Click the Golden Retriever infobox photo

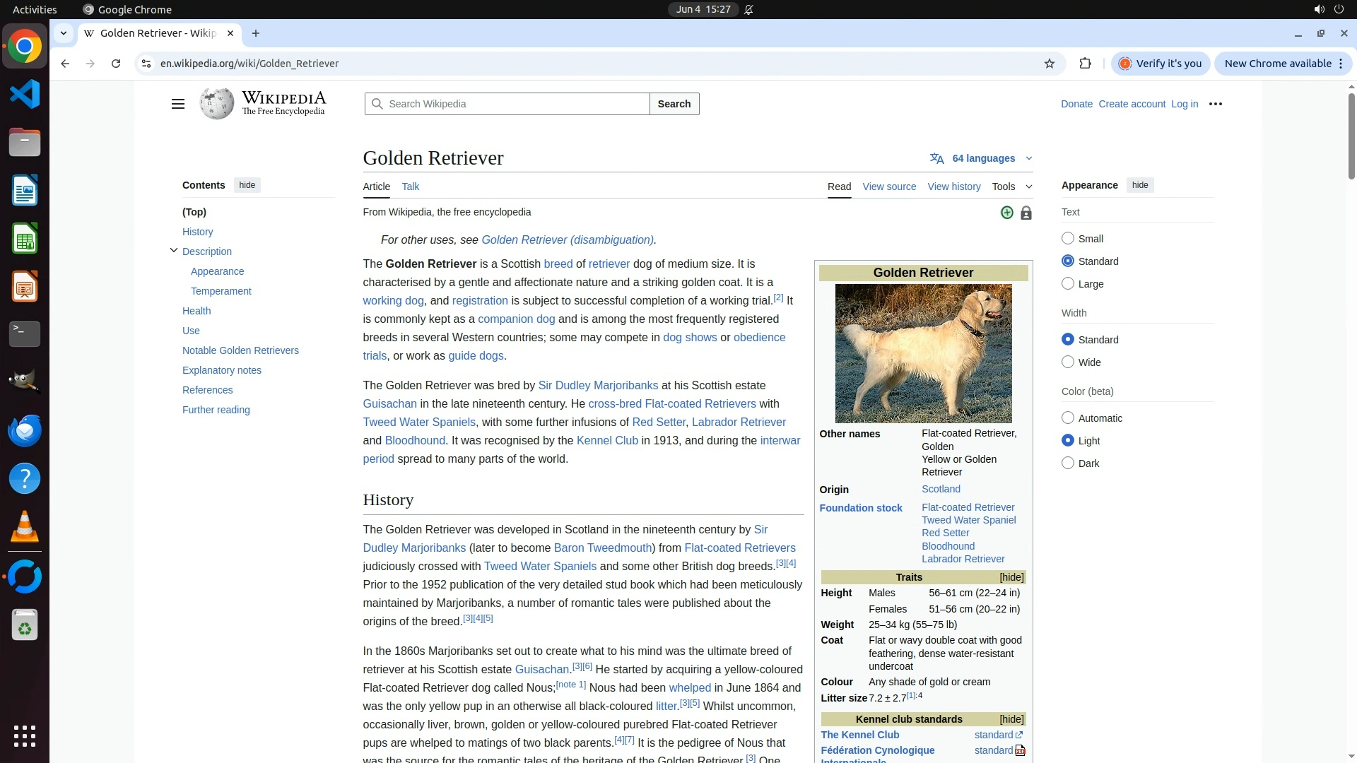coord(923,353)
